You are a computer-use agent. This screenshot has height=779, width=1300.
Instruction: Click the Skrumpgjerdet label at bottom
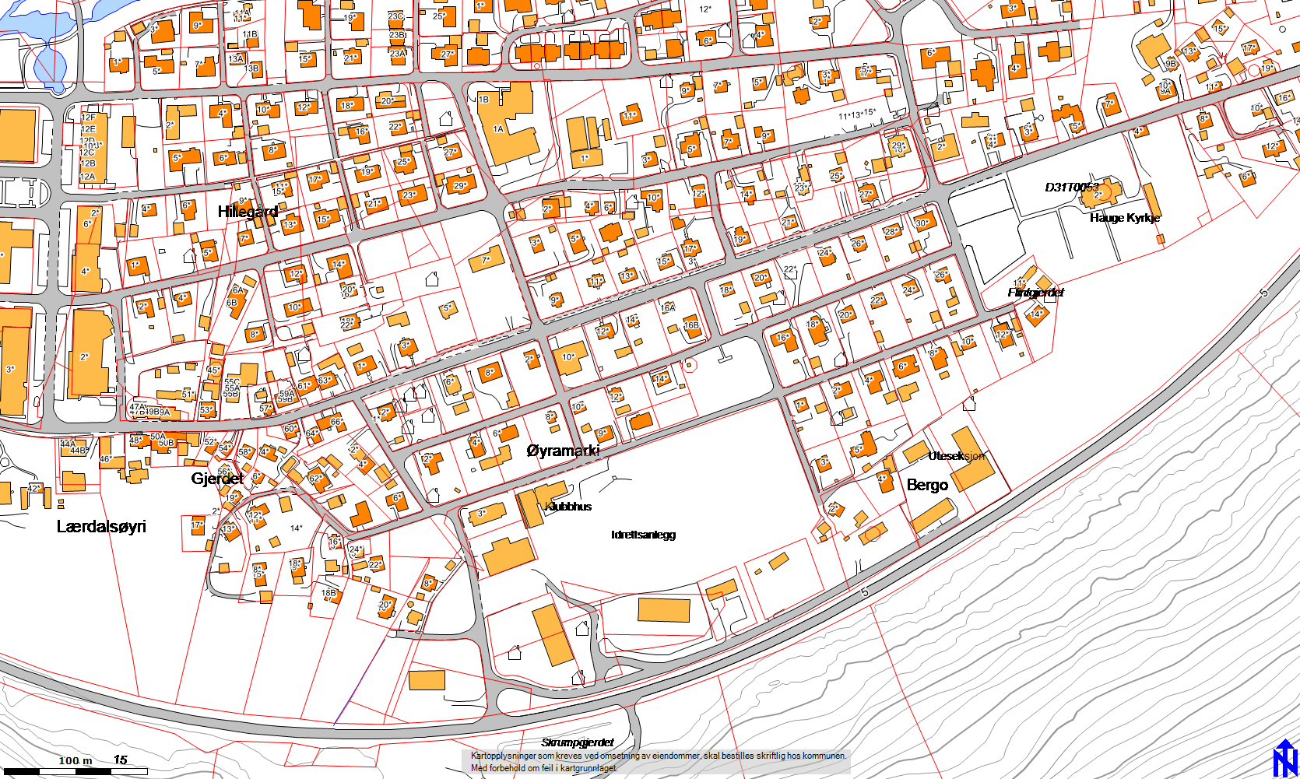click(578, 742)
